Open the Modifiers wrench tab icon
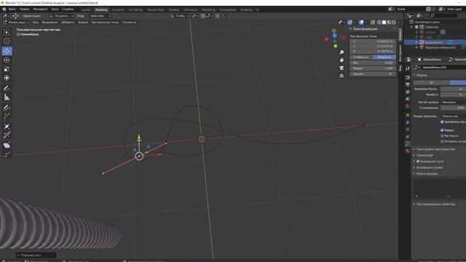466x262 pixels. [408, 122]
